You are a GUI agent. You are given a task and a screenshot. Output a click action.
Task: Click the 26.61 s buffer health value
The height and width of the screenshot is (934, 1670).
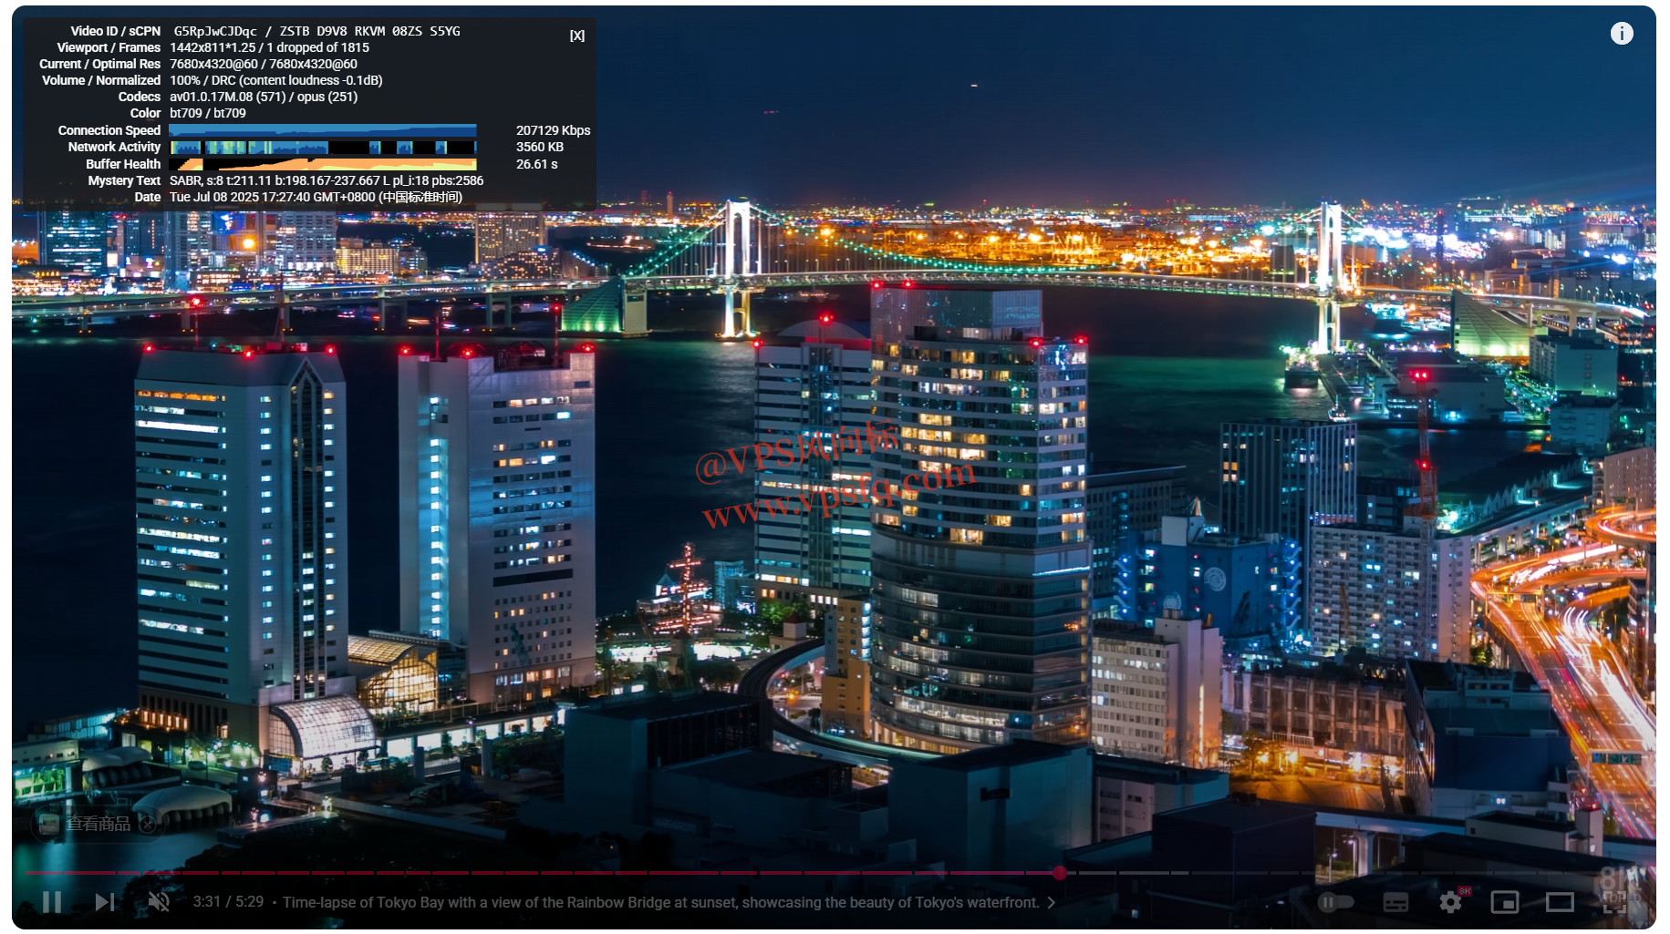(536, 164)
